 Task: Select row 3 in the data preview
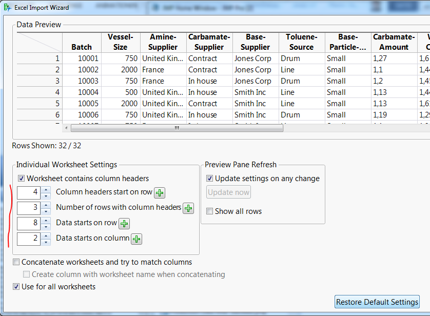[x=57, y=81]
